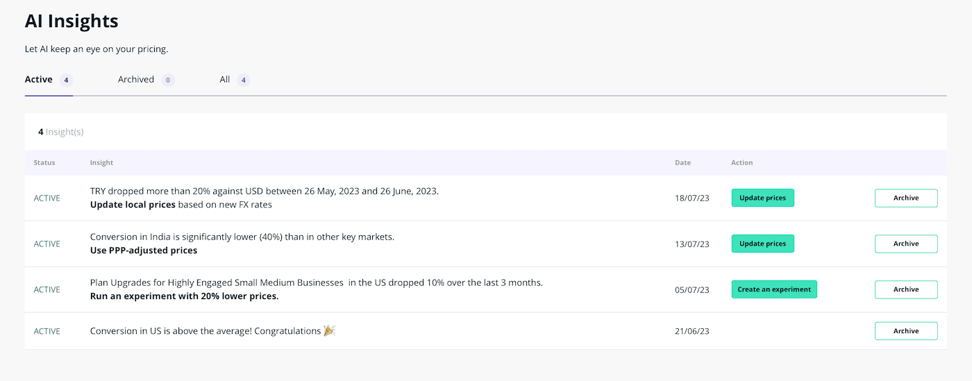The height and width of the screenshot is (381, 972).
Task: Click the Status column header
Action: click(x=44, y=162)
